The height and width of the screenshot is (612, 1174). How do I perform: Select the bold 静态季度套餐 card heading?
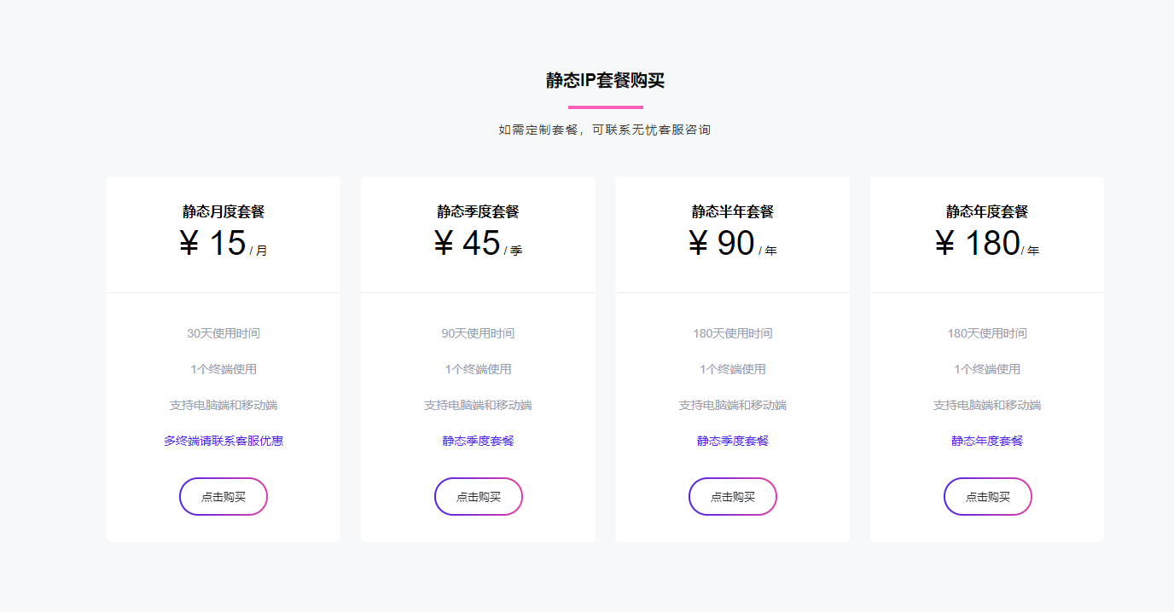coord(478,211)
